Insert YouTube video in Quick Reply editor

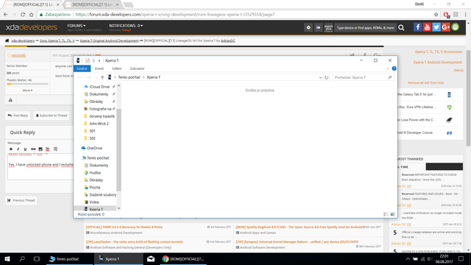[x=47, y=149]
